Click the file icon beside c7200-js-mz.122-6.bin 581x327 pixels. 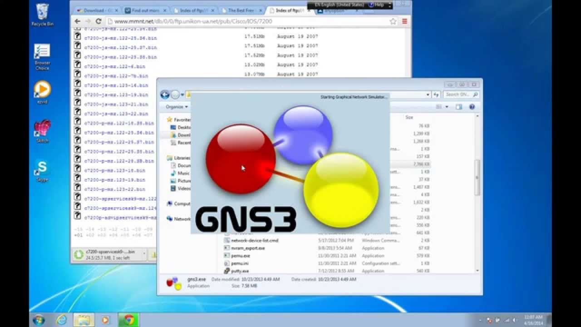pyautogui.click(x=78, y=64)
